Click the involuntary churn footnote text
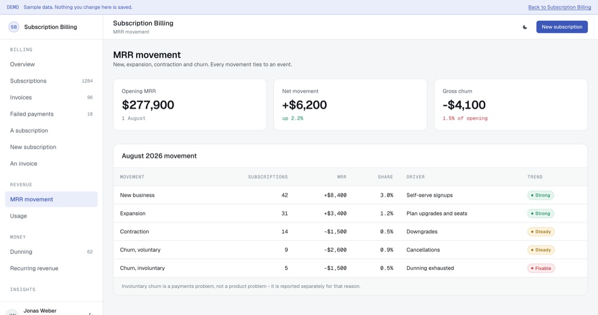598x315 pixels. coord(241,286)
